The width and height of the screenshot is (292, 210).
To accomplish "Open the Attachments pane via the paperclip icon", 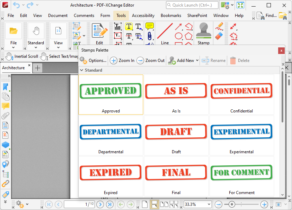I will [x=5, y=116].
